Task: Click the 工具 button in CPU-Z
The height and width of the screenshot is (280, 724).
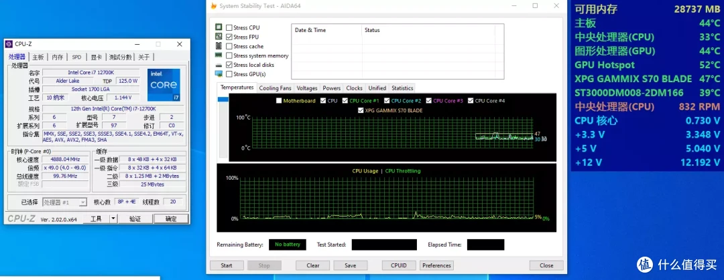Action: pos(96,219)
